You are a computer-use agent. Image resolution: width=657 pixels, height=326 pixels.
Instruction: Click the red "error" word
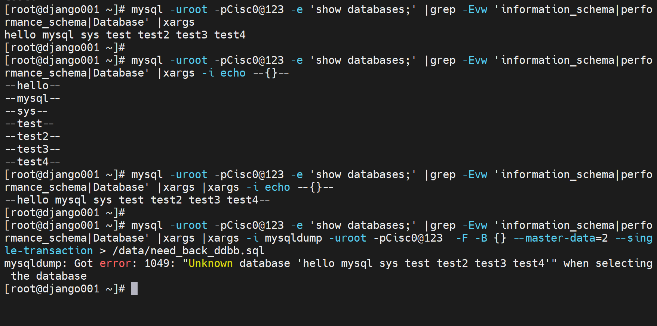(x=115, y=264)
